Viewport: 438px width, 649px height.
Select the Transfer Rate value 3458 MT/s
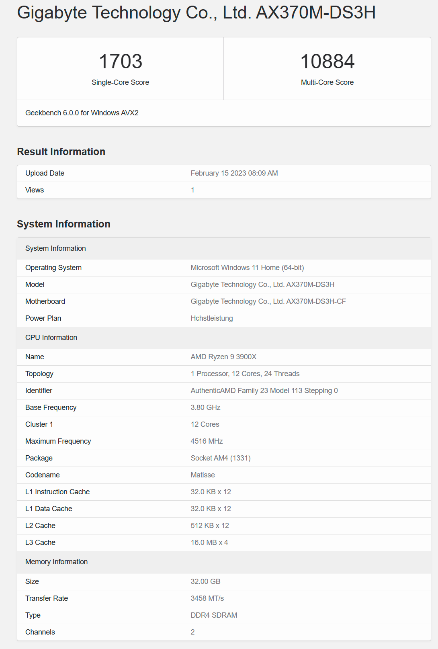pyautogui.click(x=207, y=598)
